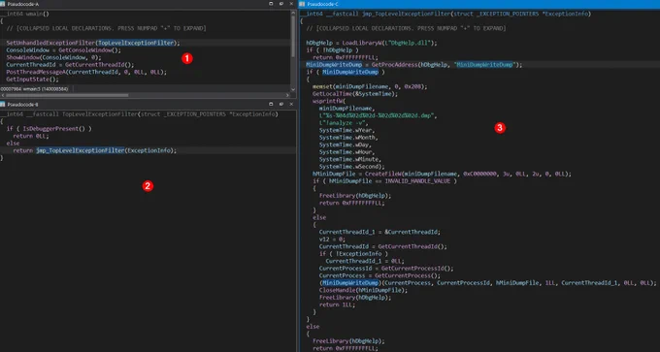
Task: Click 'else' keyword in Pseudocode-B
Action: [13, 143]
